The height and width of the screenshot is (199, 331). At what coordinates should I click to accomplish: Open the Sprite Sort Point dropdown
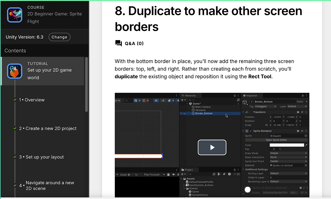pos(289,161)
